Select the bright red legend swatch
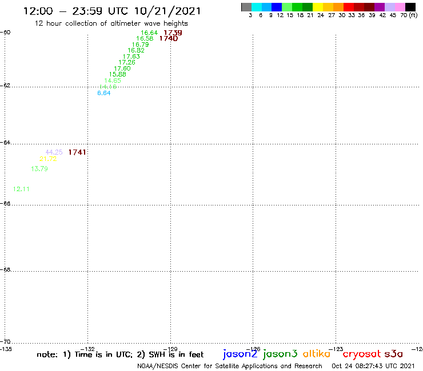 [349, 7]
